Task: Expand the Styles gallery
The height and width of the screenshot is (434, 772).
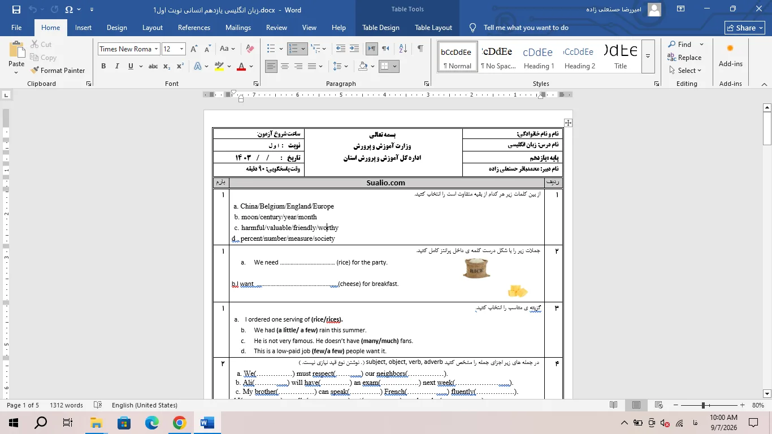Action: [648, 55]
